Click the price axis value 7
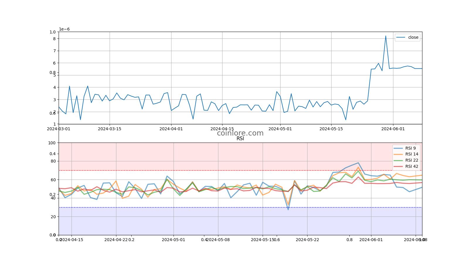 tap(55, 51)
